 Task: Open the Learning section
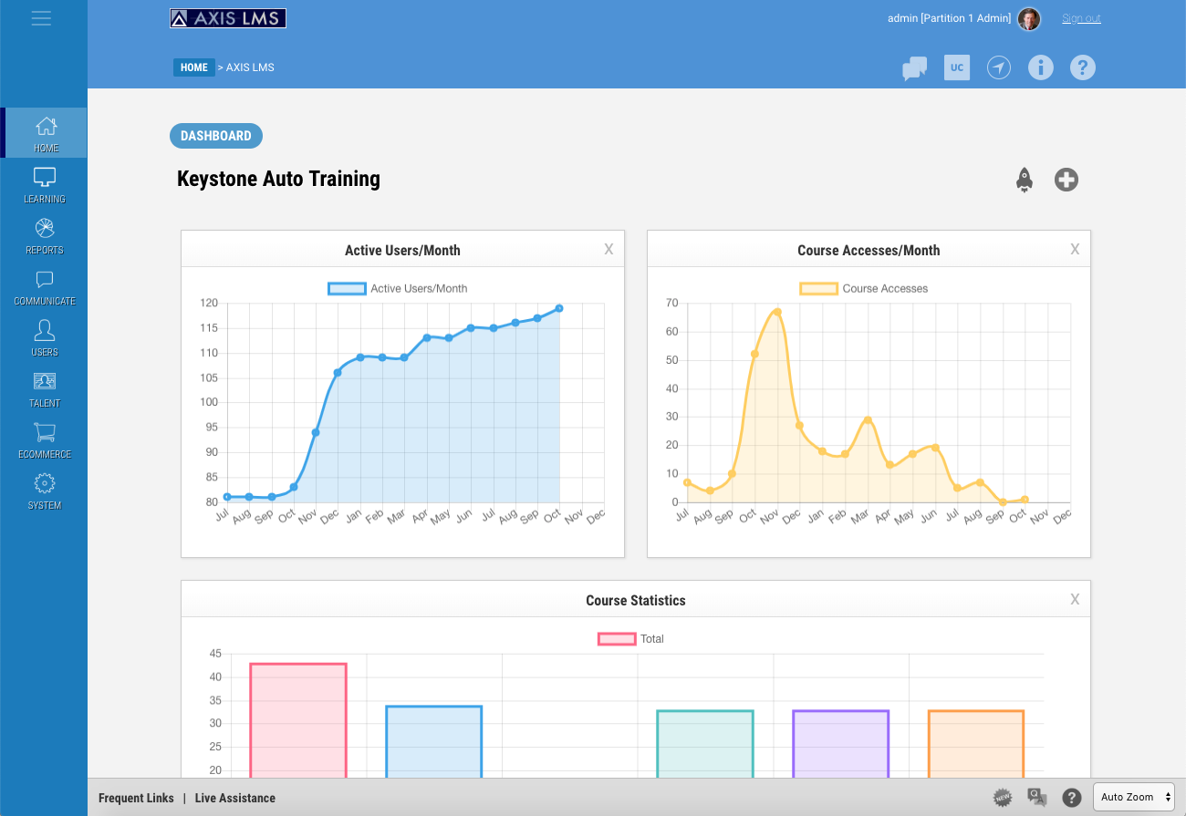[x=45, y=184]
